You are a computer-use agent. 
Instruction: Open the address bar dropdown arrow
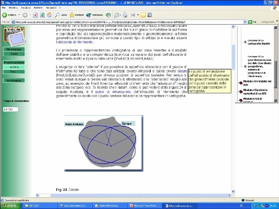click(245, 22)
